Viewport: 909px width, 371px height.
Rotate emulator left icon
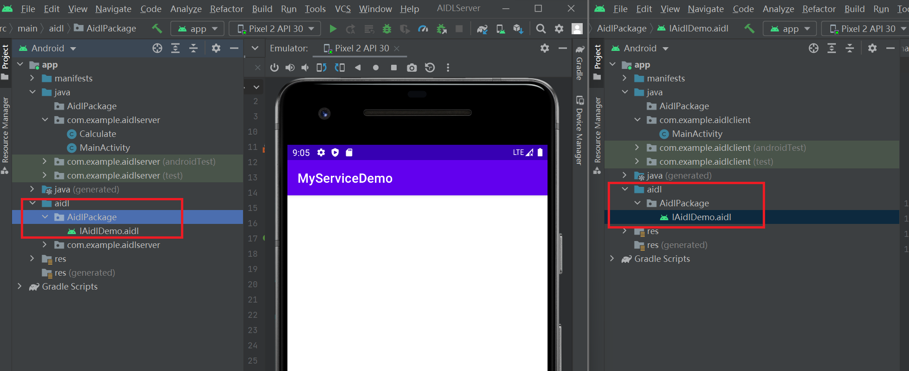click(321, 68)
